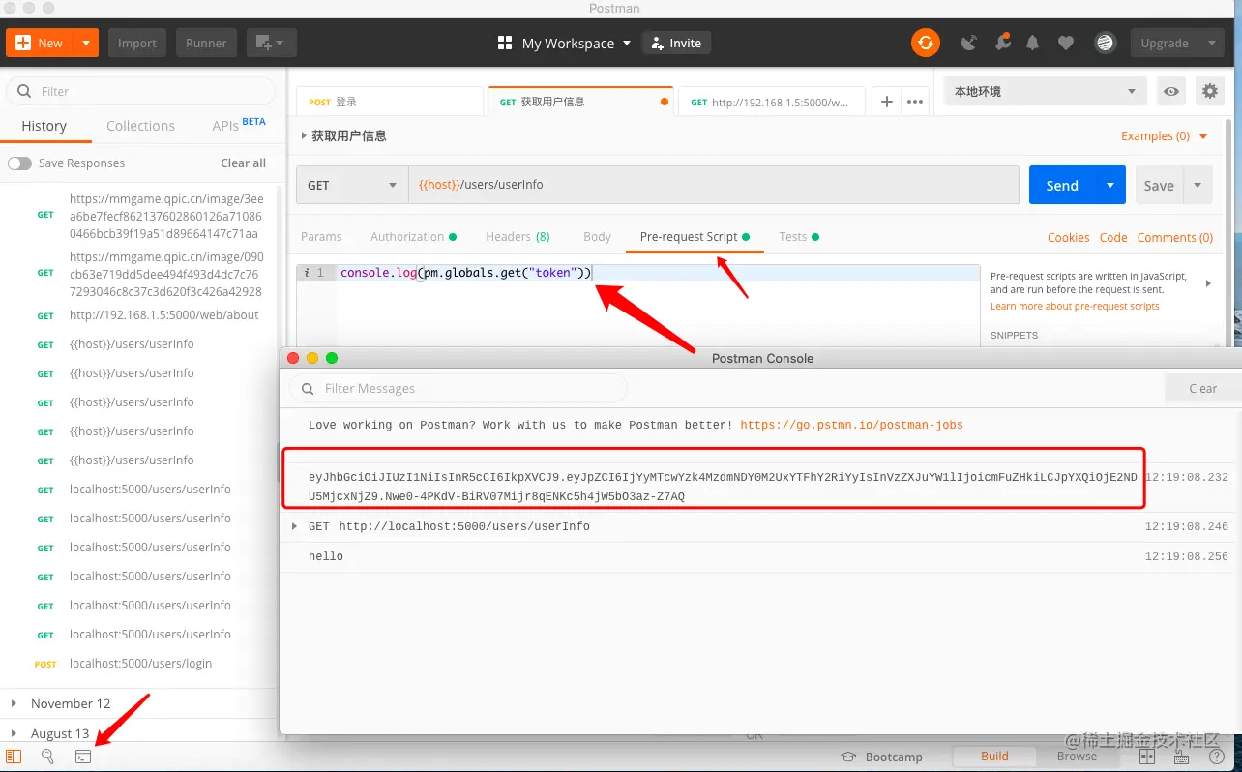The image size is (1242, 772).
Task: Click the request URL input field
Action: pyautogui.click(x=713, y=185)
